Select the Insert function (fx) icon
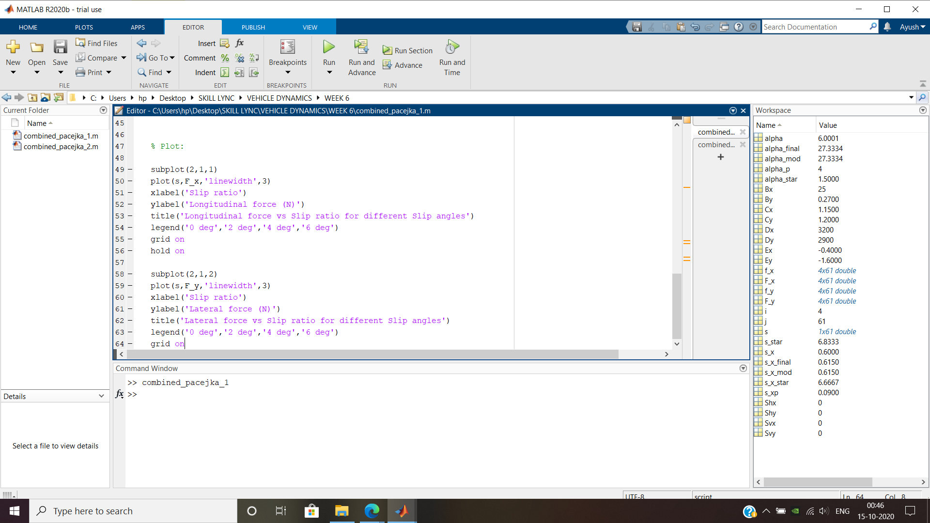Screen dimensions: 930x523 click(239, 43)
